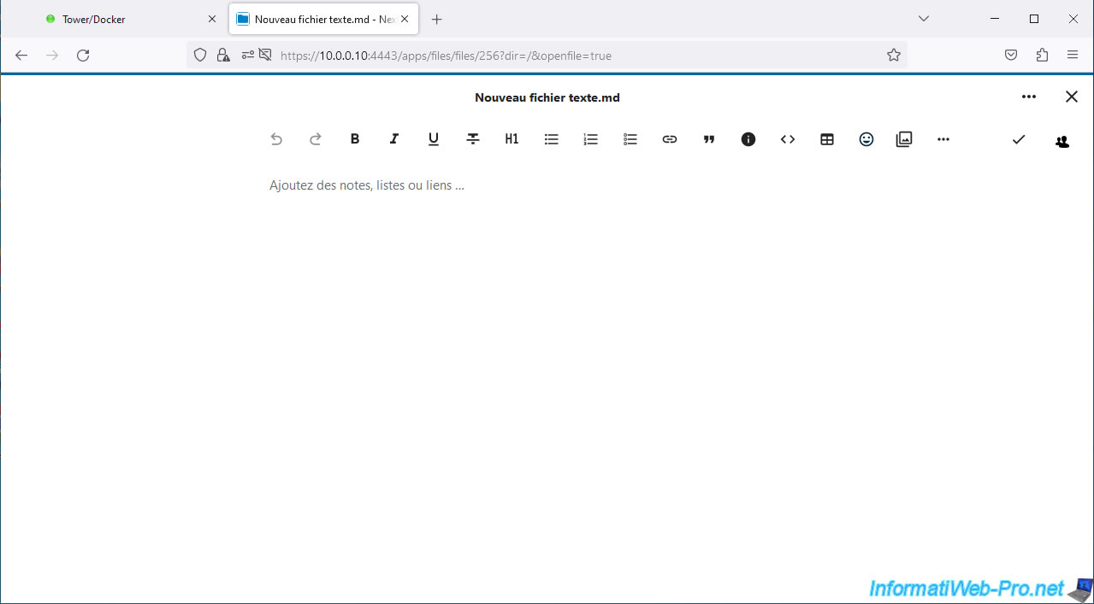
Task: Insert an image attachment
Action: tap(904, 139)
